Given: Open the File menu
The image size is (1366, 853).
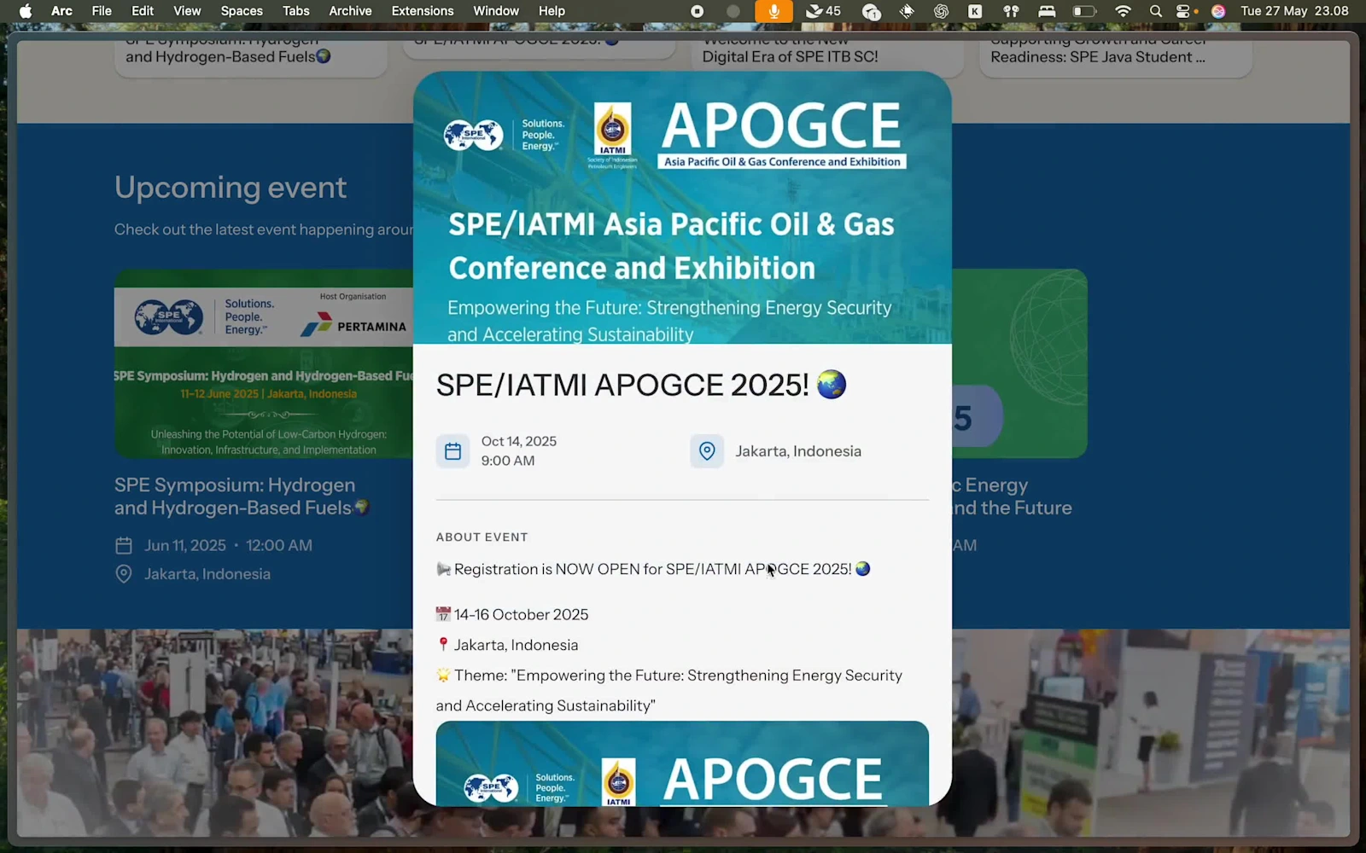Looking at the screenshot, I should (x=102, y=11).
